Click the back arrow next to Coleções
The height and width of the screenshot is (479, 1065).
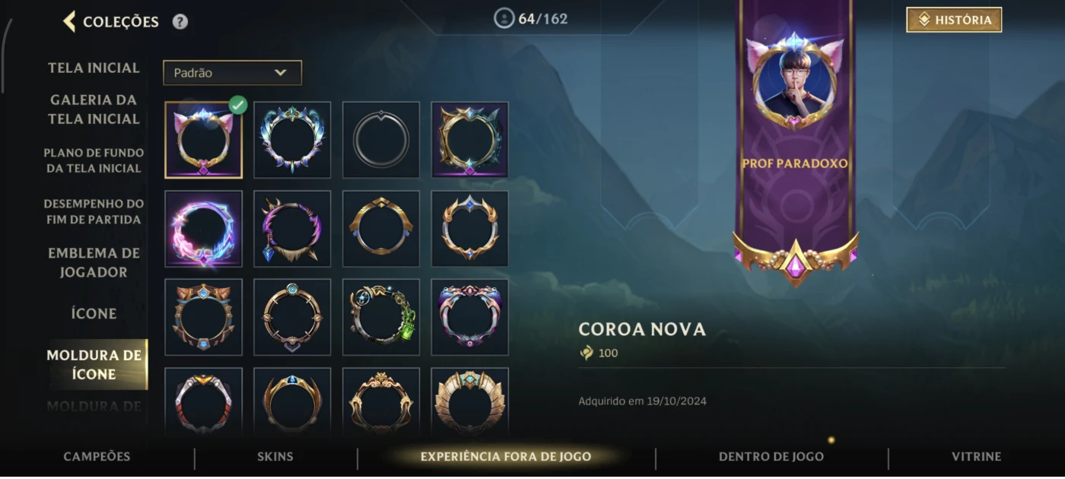click(x=69, y=21)
